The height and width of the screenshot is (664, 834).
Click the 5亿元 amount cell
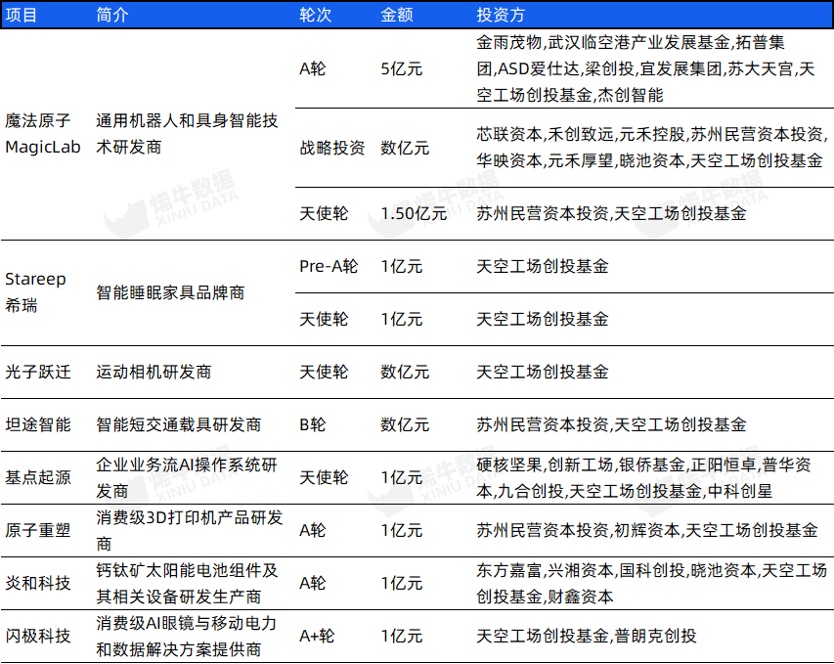click(x=402, y=68)
